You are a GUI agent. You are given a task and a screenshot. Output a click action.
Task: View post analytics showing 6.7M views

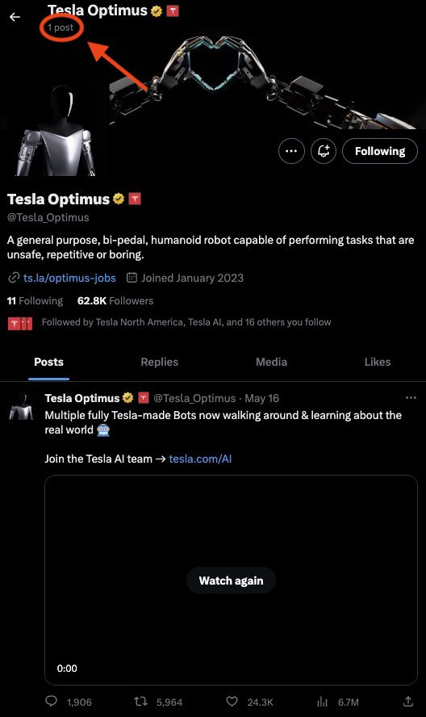coord(322,702)
